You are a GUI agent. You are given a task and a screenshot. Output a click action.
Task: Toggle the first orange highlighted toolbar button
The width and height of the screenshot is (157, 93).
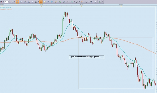[x=17, y=2]
